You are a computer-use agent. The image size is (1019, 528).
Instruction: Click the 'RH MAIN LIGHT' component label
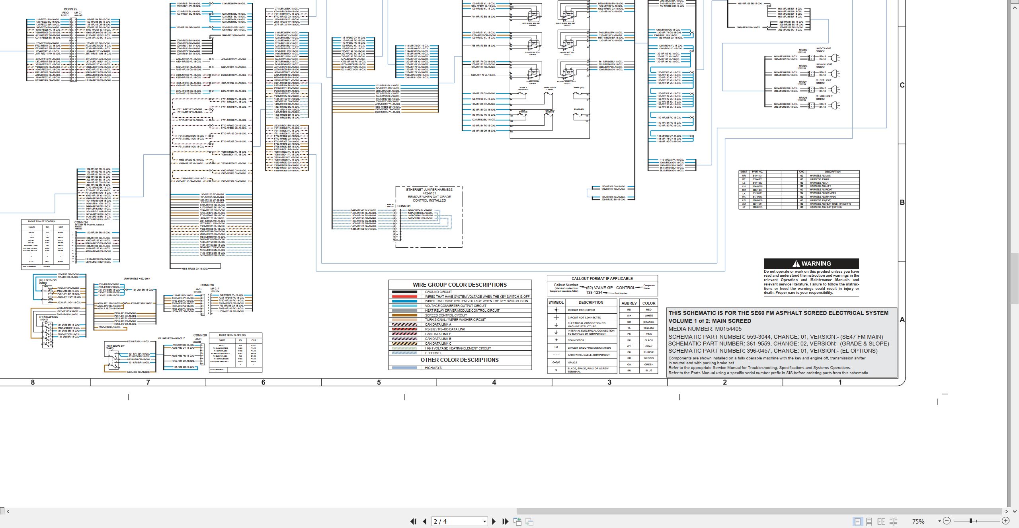[824, 96]
